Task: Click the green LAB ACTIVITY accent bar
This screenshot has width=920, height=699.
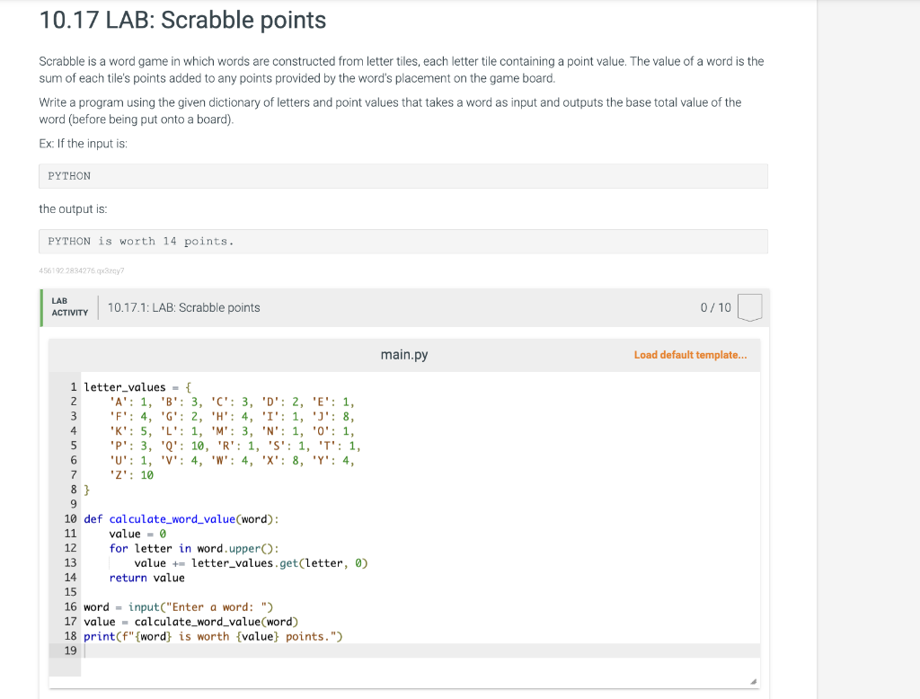Action: (x=41, y=306)
